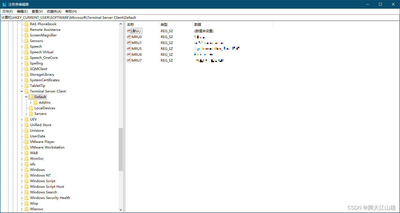Click the Servers folder icon
400x213 pixels.
pyautogui.click(x=31, y=114)
